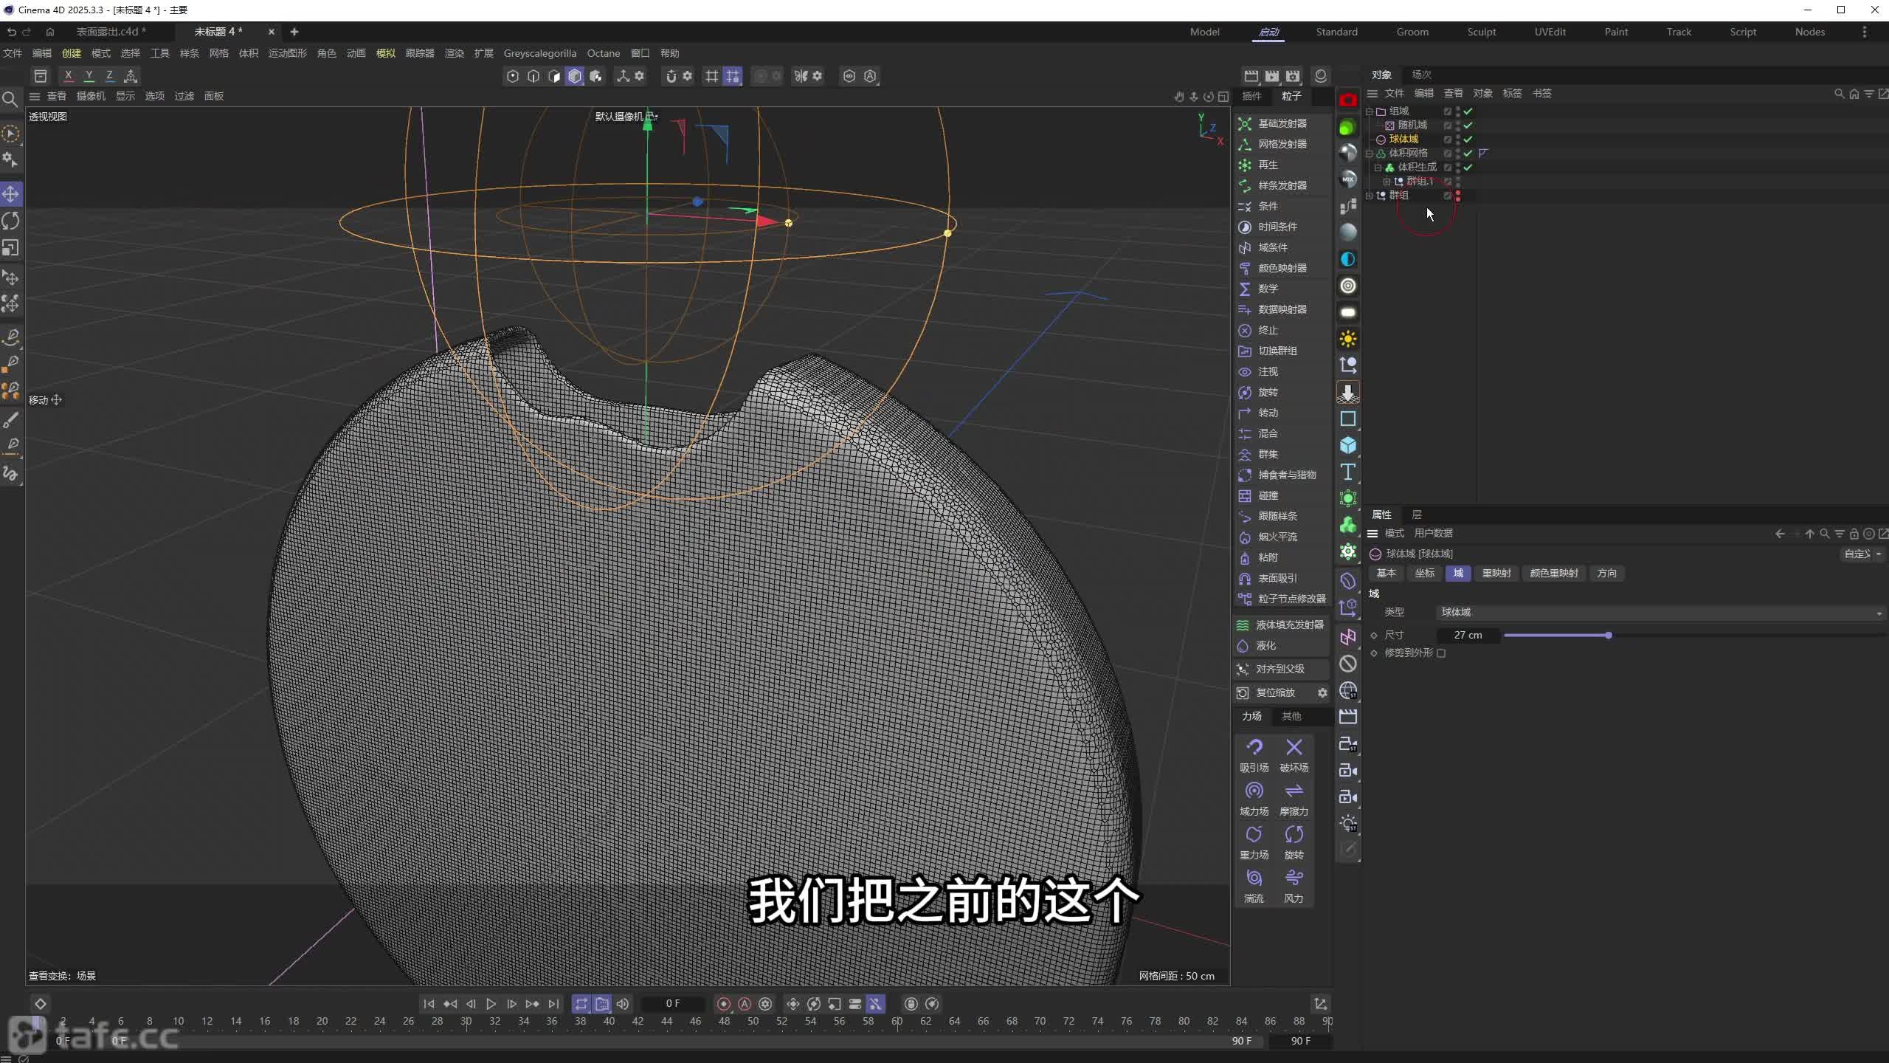
Task: Click the 重力场 gravity force icon
Action: click(x=1254, y=835)
